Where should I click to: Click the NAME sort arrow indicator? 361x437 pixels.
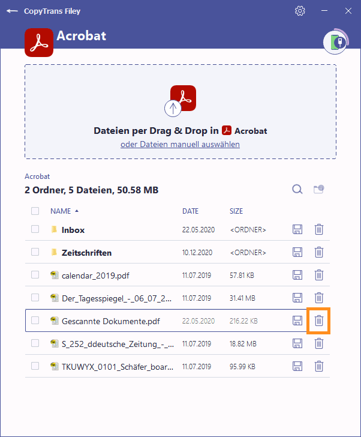(x=77, y=211)
